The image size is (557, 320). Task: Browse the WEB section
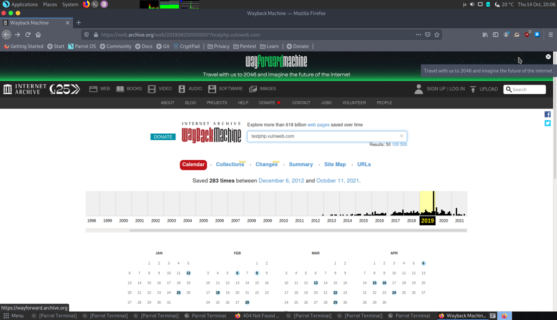[x=100, y=89]
